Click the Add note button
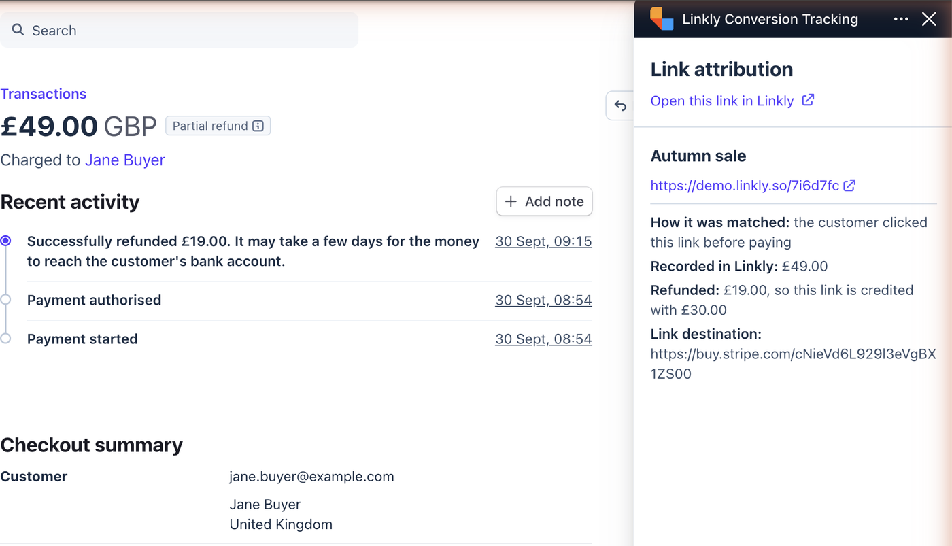Image resolution: width=952 pixels, height=546 pixels. tap(544, 201)
